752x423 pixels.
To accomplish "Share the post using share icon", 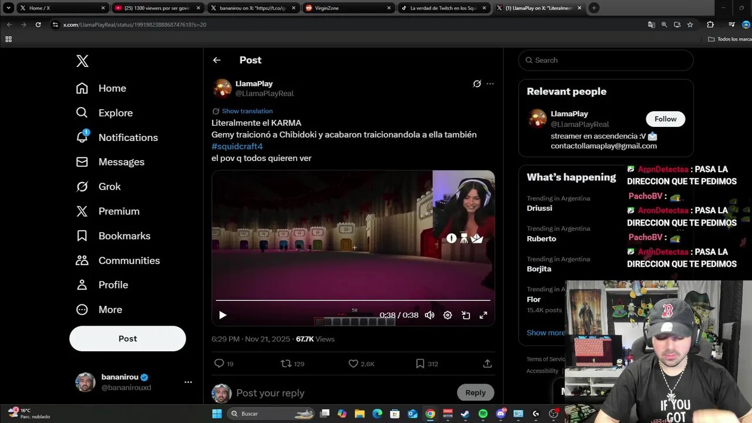I will [487, 364].
